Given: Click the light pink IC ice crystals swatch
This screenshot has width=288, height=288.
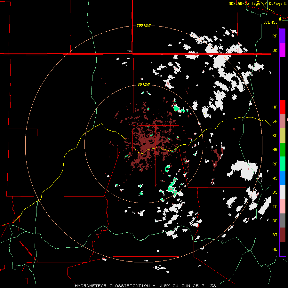Looking at the screenshot, I should pos(283,206).
